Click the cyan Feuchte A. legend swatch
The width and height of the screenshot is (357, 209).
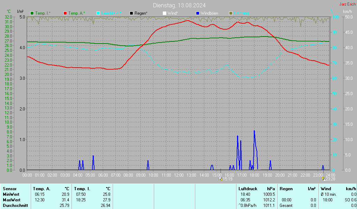coord(98,13)
